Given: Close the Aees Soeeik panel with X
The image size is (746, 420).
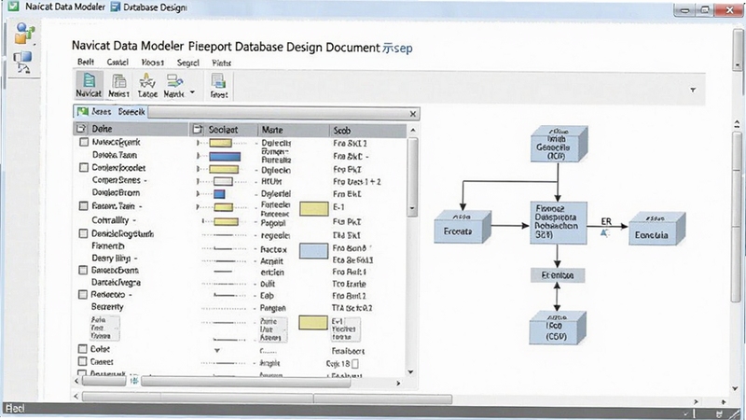Looking at the screenshot, I should click(x=413, y=114).
